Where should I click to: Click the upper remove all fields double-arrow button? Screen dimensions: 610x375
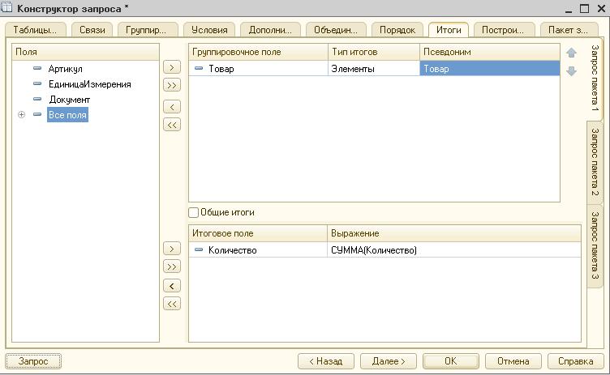[x=172, y=125]
